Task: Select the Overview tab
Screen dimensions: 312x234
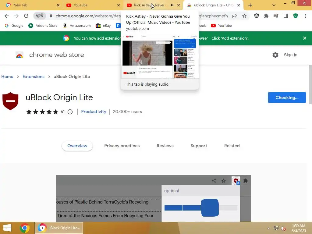Action: pyautogui.click(x=77, y=146)
